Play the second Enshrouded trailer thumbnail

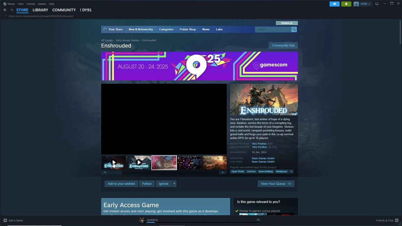(139, 163)
